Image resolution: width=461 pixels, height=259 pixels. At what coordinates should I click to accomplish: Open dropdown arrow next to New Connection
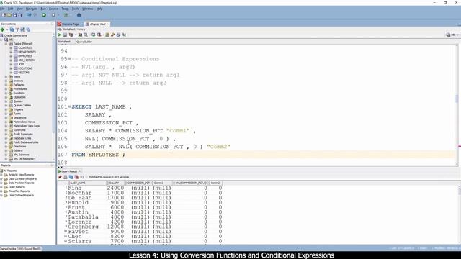coord(7,30)
